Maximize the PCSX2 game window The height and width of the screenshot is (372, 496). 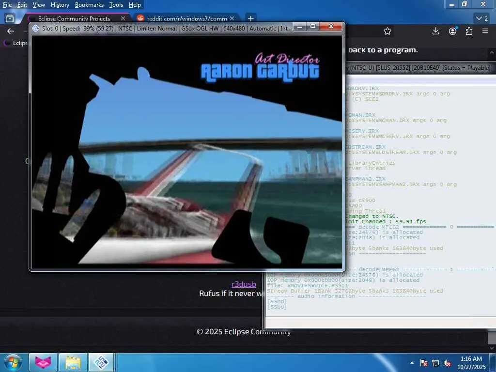click(x=313, y=27)
